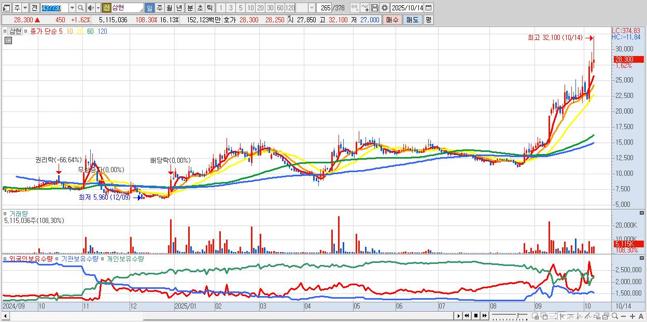
Task: Click the left scroll arrow at chart bottom
Action: coord(5,316)
